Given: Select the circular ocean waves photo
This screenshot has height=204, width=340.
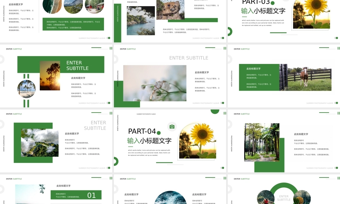Looking at the screenshot, I should coord(170,198).
